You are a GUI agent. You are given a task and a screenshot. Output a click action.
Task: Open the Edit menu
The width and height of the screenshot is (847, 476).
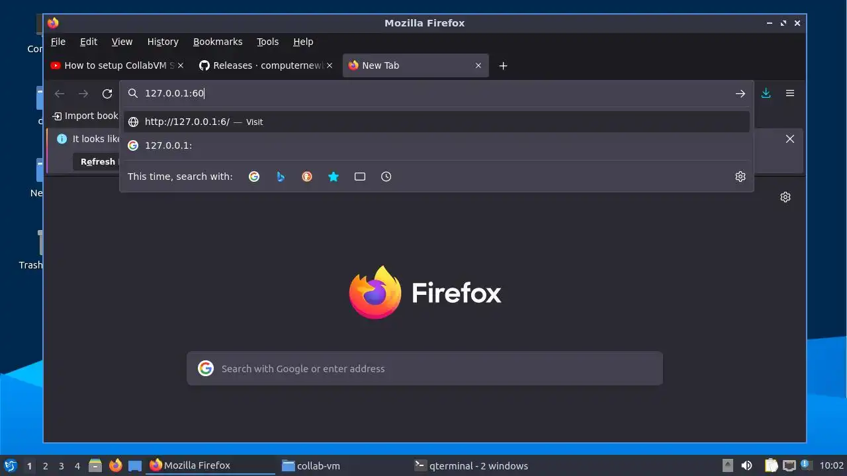(x=89, y=42)
